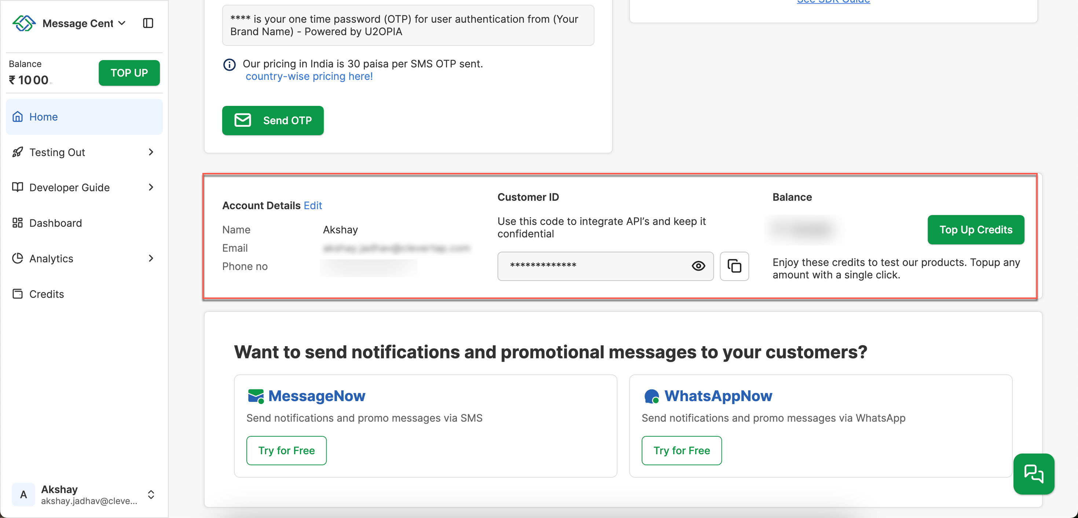Expand the Developer Guide section
This screenshot has width=1078, height=518.
point(151,187)
